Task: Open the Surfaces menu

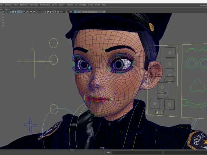Action: tap(62, 5)
